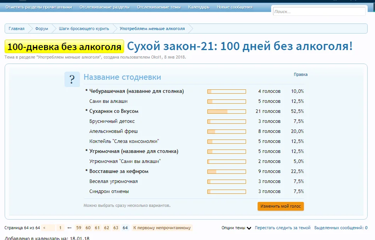Jump to page 59 of thread
The height and width of the screenshot is (240, 375).
78,228
